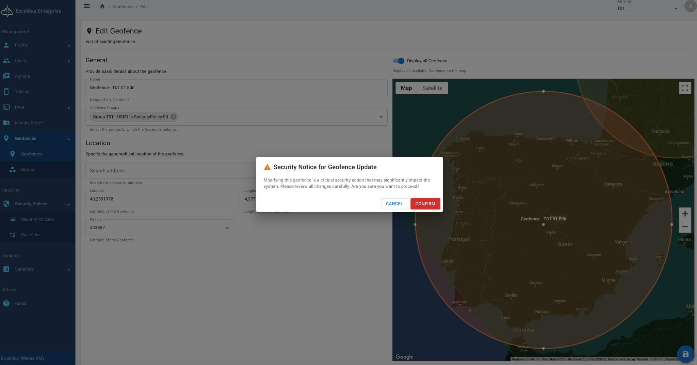Expand the Users submenu chevron
This screenshot has height=365, width=697.
69,61
